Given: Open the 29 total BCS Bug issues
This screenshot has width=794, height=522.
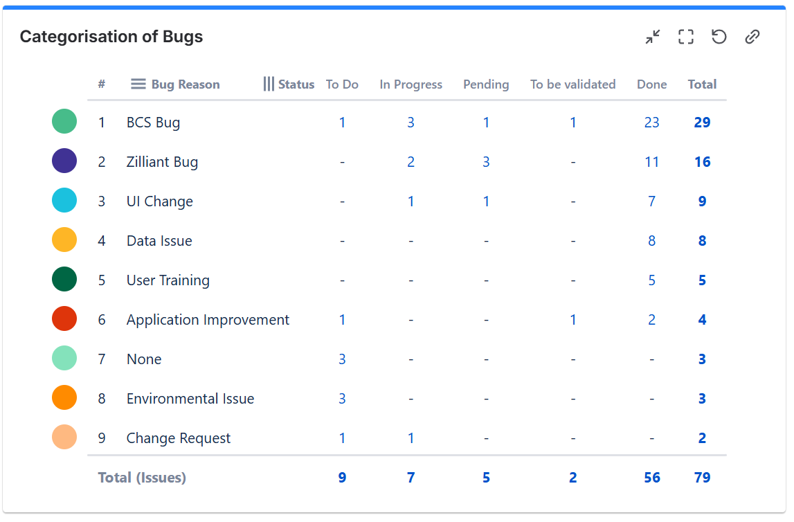Looking at the screenshot, I should click(702, 123).
